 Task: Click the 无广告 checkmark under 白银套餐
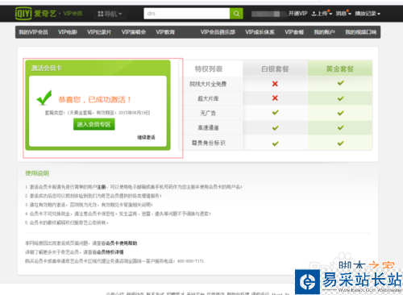pyautogui.click(x=275, y=113)
